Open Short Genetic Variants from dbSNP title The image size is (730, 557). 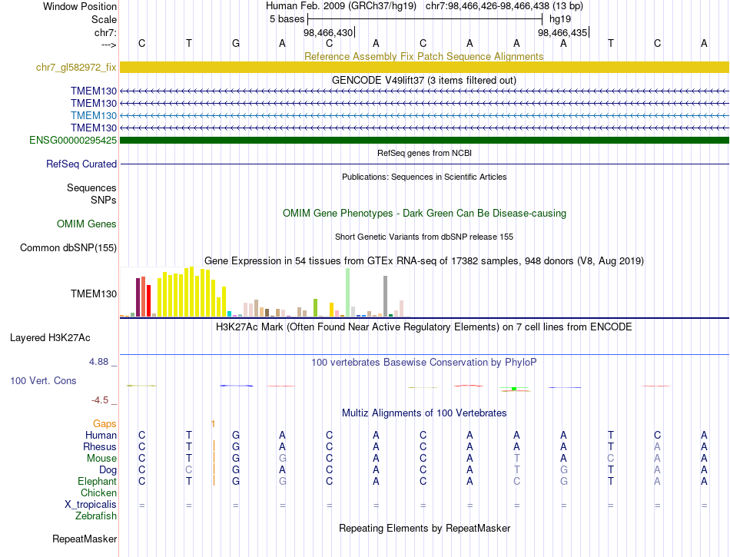pyautogui.click(x=424, y=237)
